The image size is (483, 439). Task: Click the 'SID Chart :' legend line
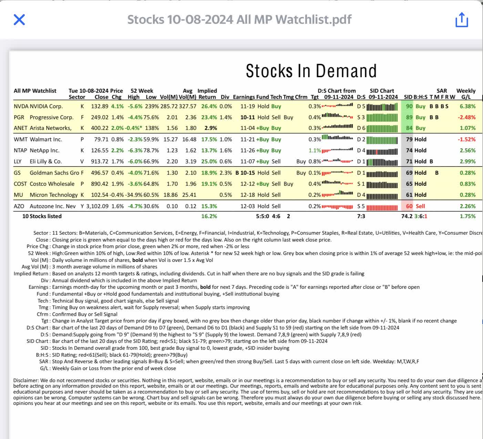(177, 341)
